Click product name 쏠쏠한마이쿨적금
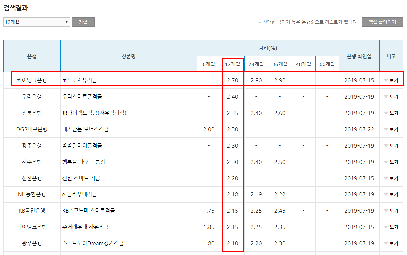The width and height of the screenshot is (407, 255). click(x=82, y=146)
